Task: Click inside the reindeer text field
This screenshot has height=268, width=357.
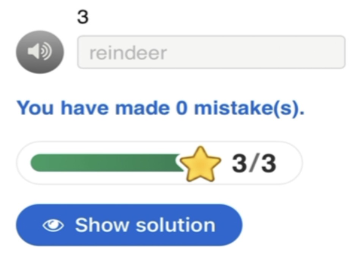Action: click(211, 52)
